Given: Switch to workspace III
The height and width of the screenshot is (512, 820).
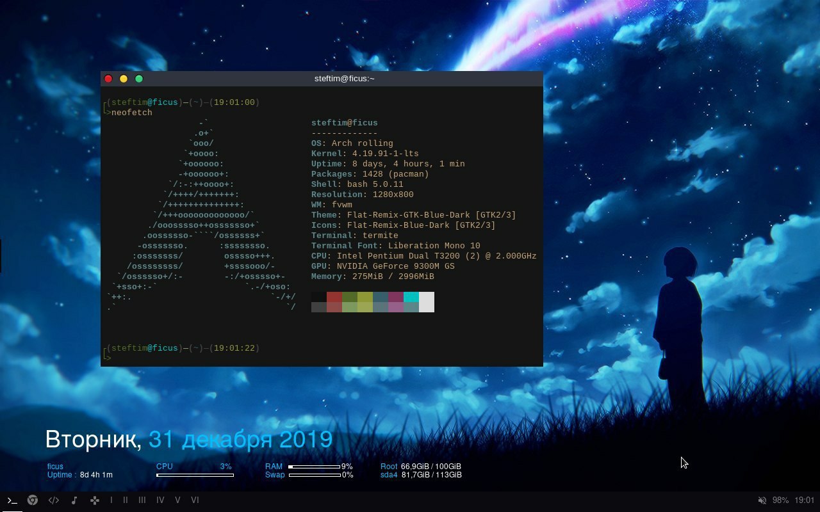Looking at the screenshot, I should click(x=142, y=500).
